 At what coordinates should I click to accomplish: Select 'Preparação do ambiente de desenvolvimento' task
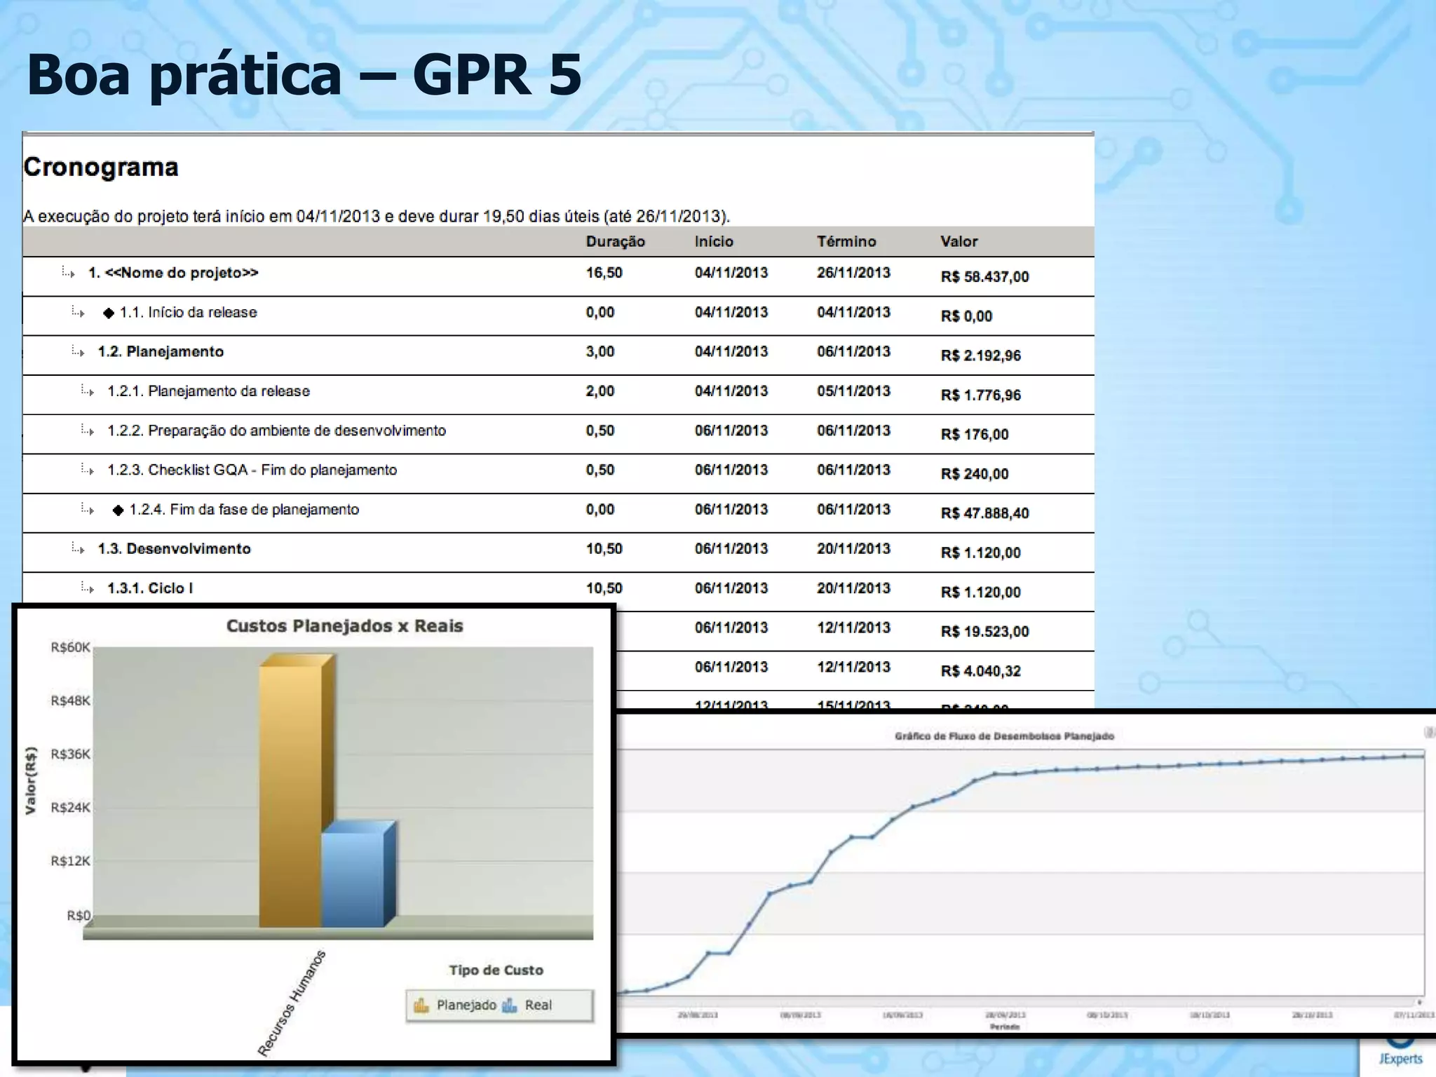[x=276, y=430]
